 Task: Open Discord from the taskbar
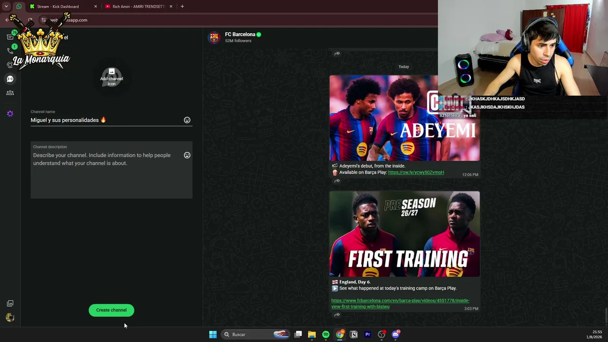[x=396, y=334]
